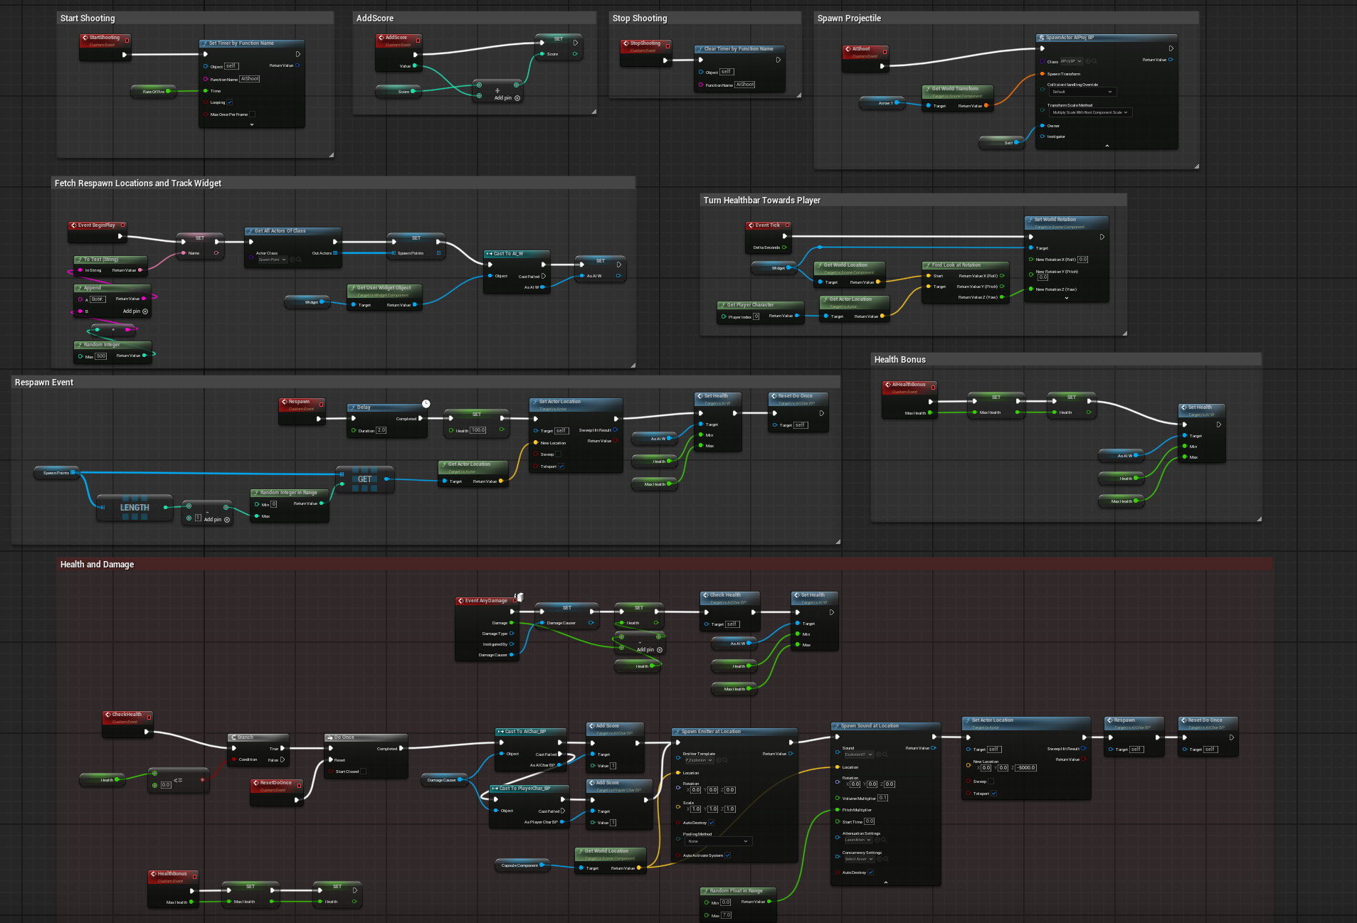
Task: Click the red delegate pin on StartShooting event
Action: [127, 40]
